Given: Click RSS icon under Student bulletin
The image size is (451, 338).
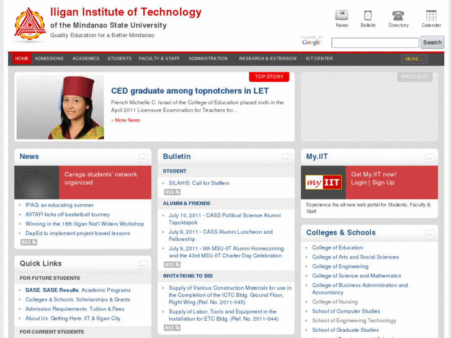Looking at the screenshot, I should (172, 192).
